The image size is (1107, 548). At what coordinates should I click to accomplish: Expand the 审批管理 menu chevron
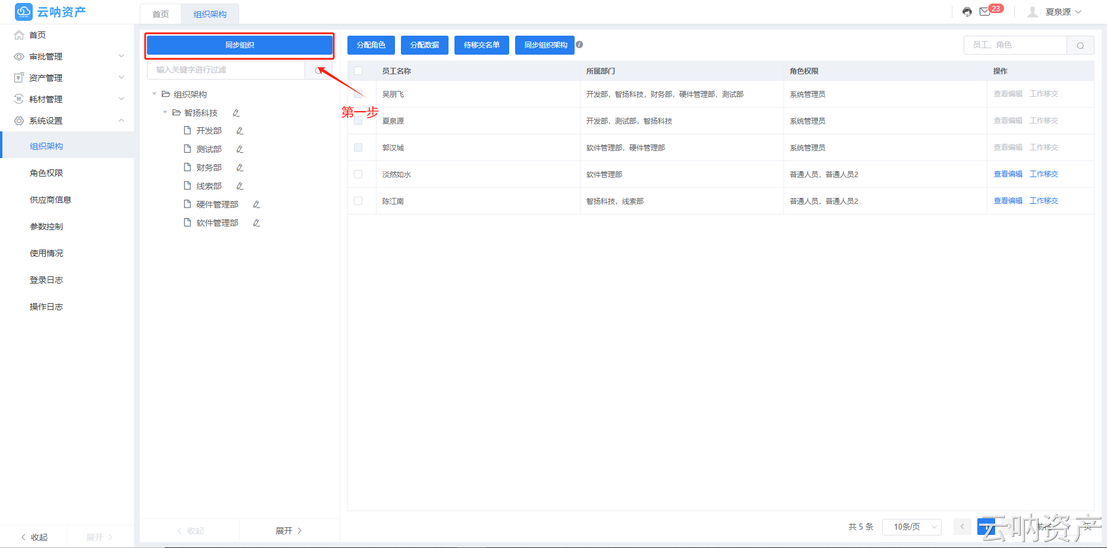[121, 56]
